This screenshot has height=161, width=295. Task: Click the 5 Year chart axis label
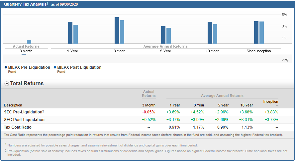tap(165, 51)
